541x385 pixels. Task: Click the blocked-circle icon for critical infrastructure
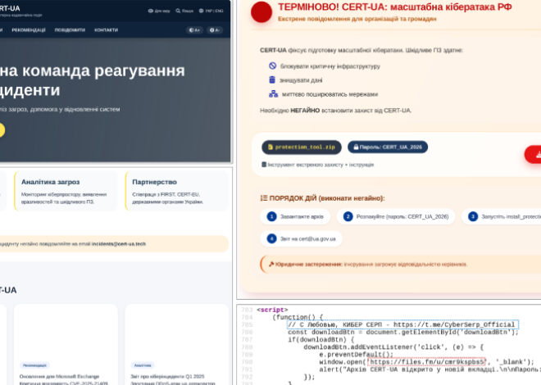click(x=273, y=66)
